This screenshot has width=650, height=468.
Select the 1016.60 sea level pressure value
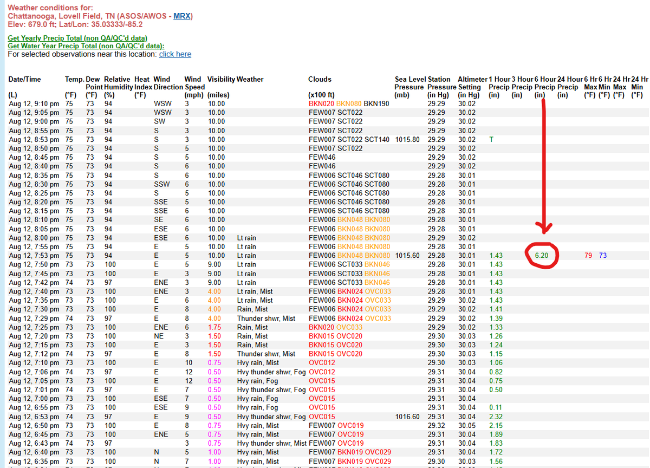[407, 416]
